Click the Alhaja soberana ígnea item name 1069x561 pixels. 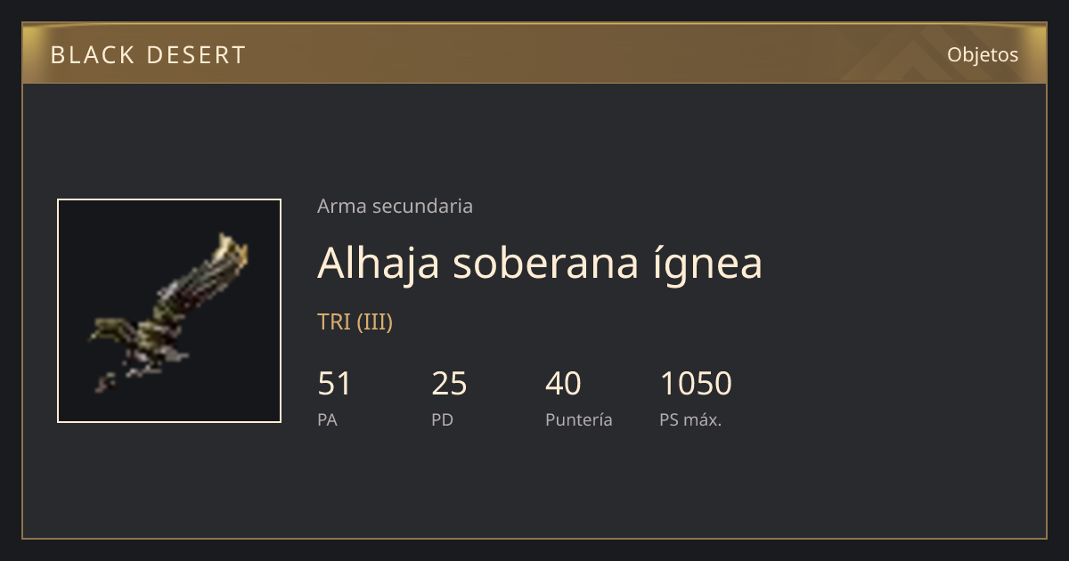click(x=540, y=262)
